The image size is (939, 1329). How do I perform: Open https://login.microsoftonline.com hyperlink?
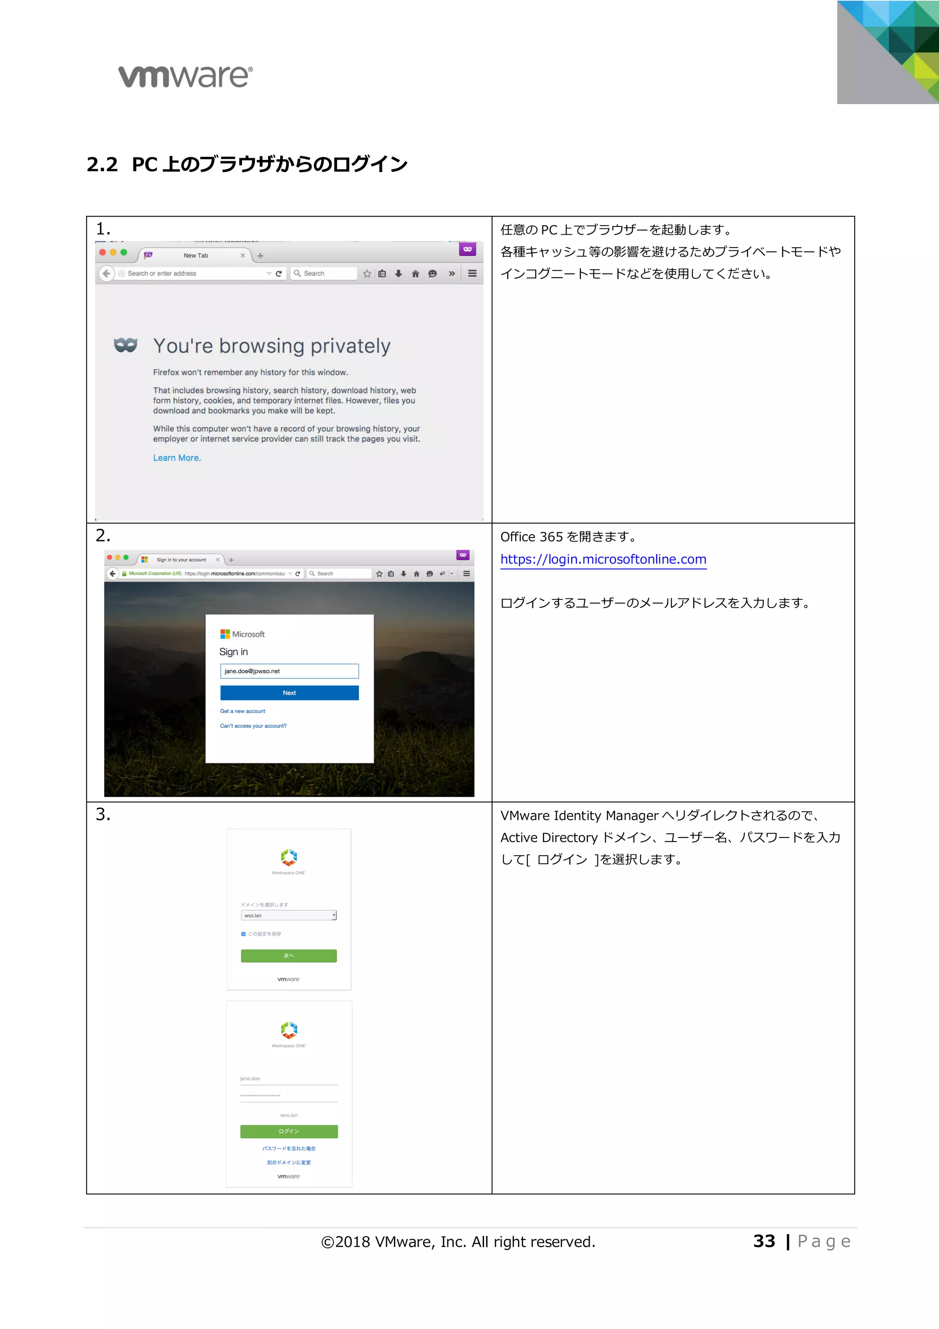pos(603,559)
